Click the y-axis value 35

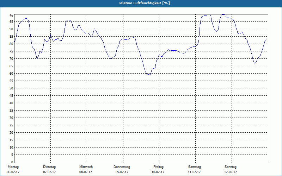[x=11, y=111]
